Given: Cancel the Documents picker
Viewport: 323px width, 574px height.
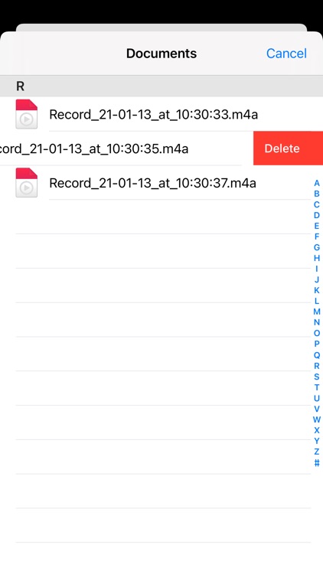Looking at the screenshot, I should point(286,54).
